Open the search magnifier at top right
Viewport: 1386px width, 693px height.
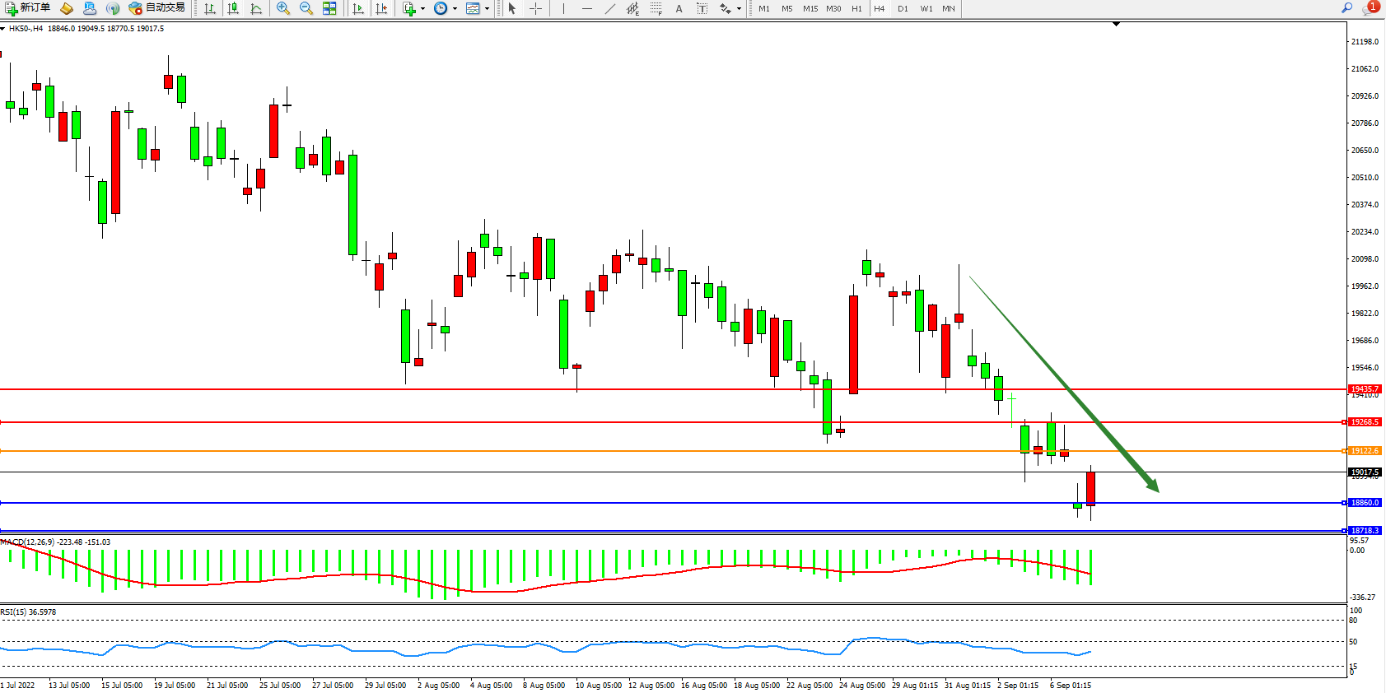point(1347,8)
